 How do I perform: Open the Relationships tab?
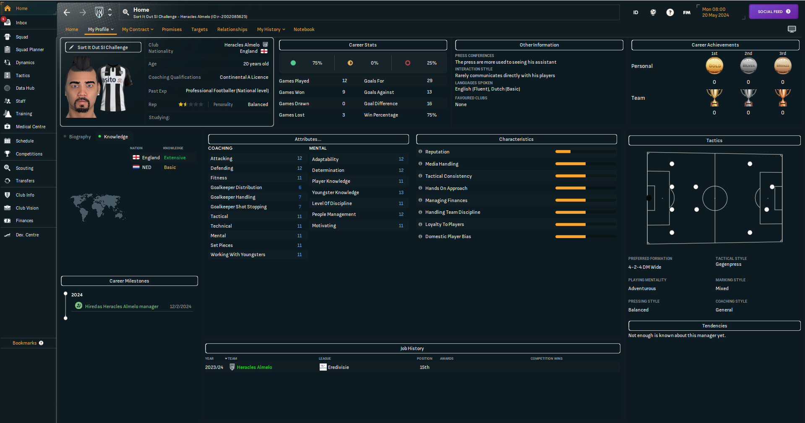tap(232, 29)
